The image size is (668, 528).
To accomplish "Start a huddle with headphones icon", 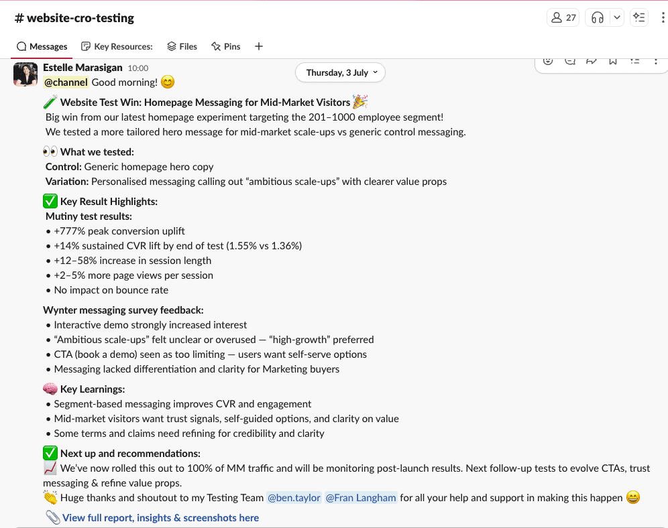I will pyautogui.click(x=598, y=18).
